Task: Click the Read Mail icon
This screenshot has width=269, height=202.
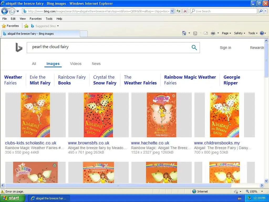Action: pyautogui.click(x=206, y=33)
